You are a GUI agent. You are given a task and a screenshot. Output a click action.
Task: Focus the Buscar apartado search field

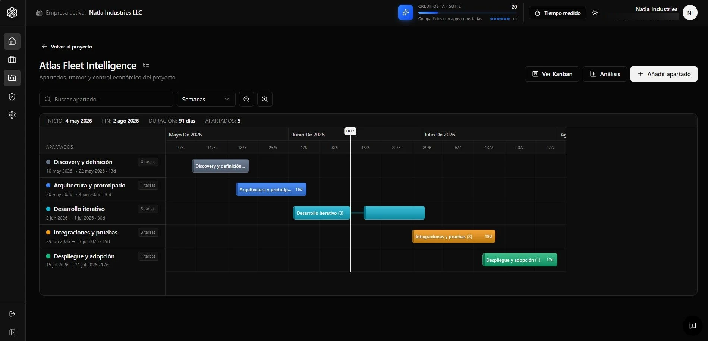point(106,99)
